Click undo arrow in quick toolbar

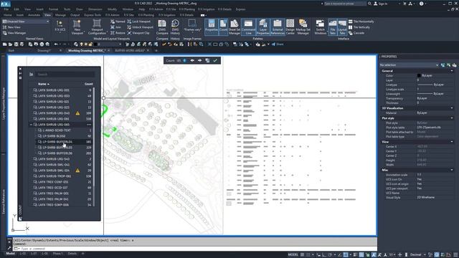56,44
